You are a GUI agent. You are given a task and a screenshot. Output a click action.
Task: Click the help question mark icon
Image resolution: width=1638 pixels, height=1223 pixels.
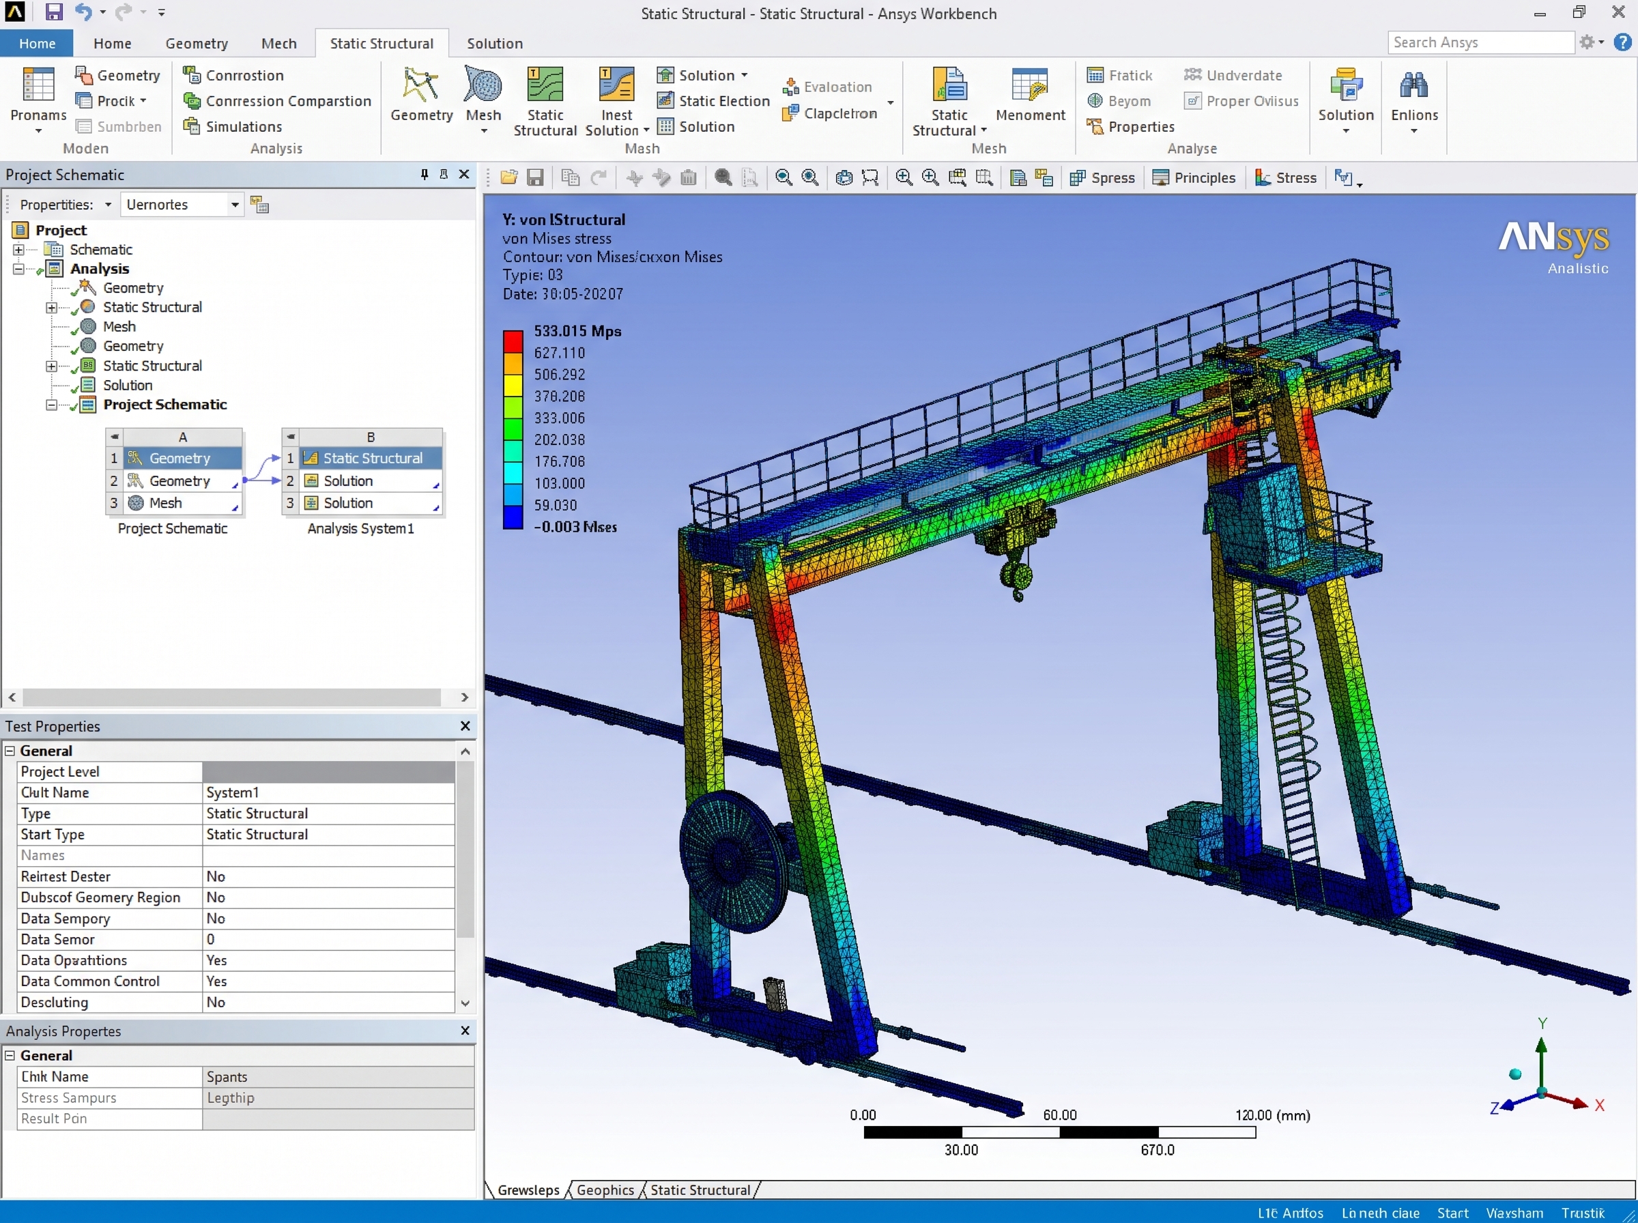pyautogui.click(x=1622, y=42)
